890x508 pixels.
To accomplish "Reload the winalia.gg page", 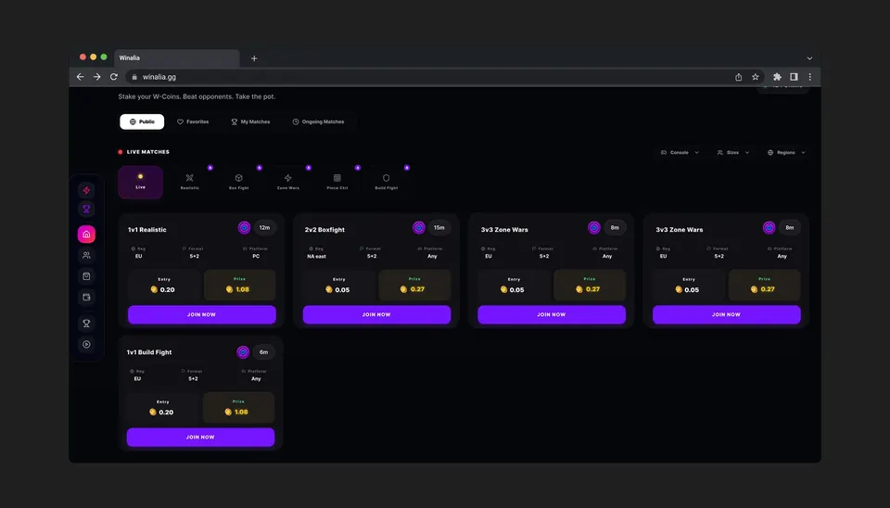I will pos(114,77).
